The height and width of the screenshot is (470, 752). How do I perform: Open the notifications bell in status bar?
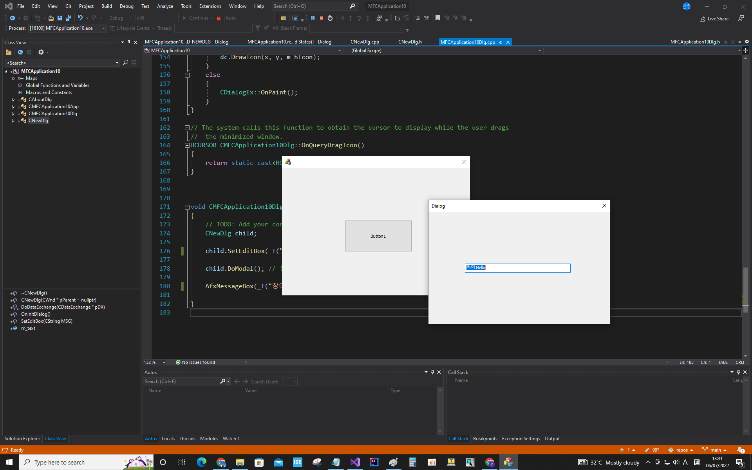tap(741, 450)
